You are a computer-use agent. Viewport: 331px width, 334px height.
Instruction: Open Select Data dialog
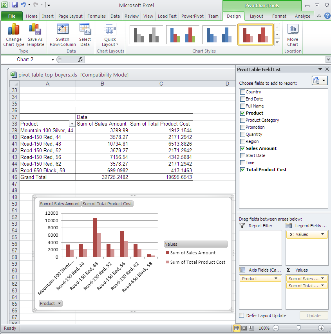85,35
